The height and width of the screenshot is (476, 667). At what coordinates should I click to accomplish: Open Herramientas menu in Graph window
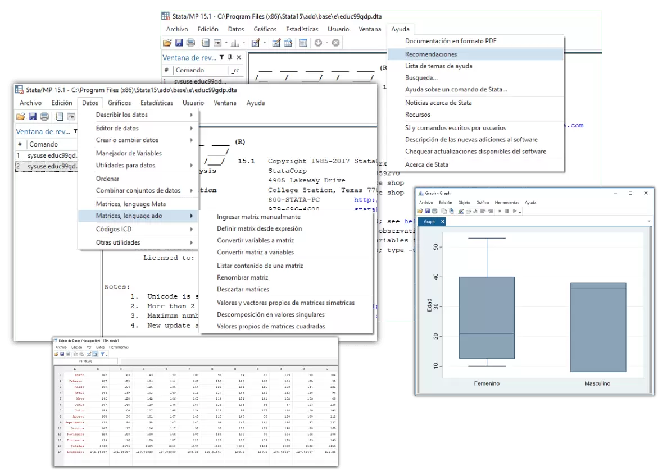(507, 202)
